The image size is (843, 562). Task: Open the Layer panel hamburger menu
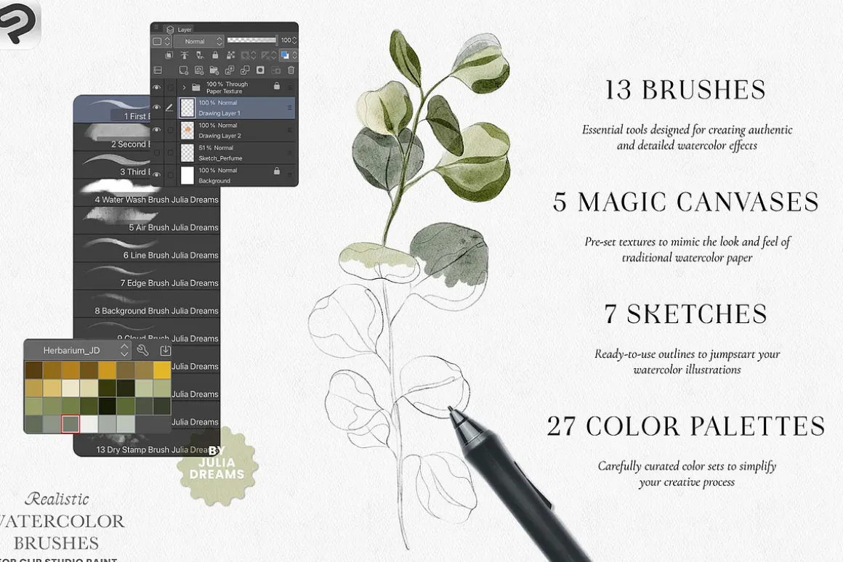click(156, 28)
